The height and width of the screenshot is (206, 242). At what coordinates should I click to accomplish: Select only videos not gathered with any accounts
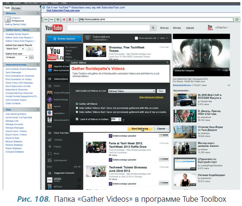[x=77, y=112]
